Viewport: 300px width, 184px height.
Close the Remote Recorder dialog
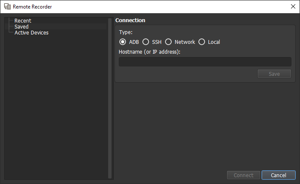coord(293,6)
